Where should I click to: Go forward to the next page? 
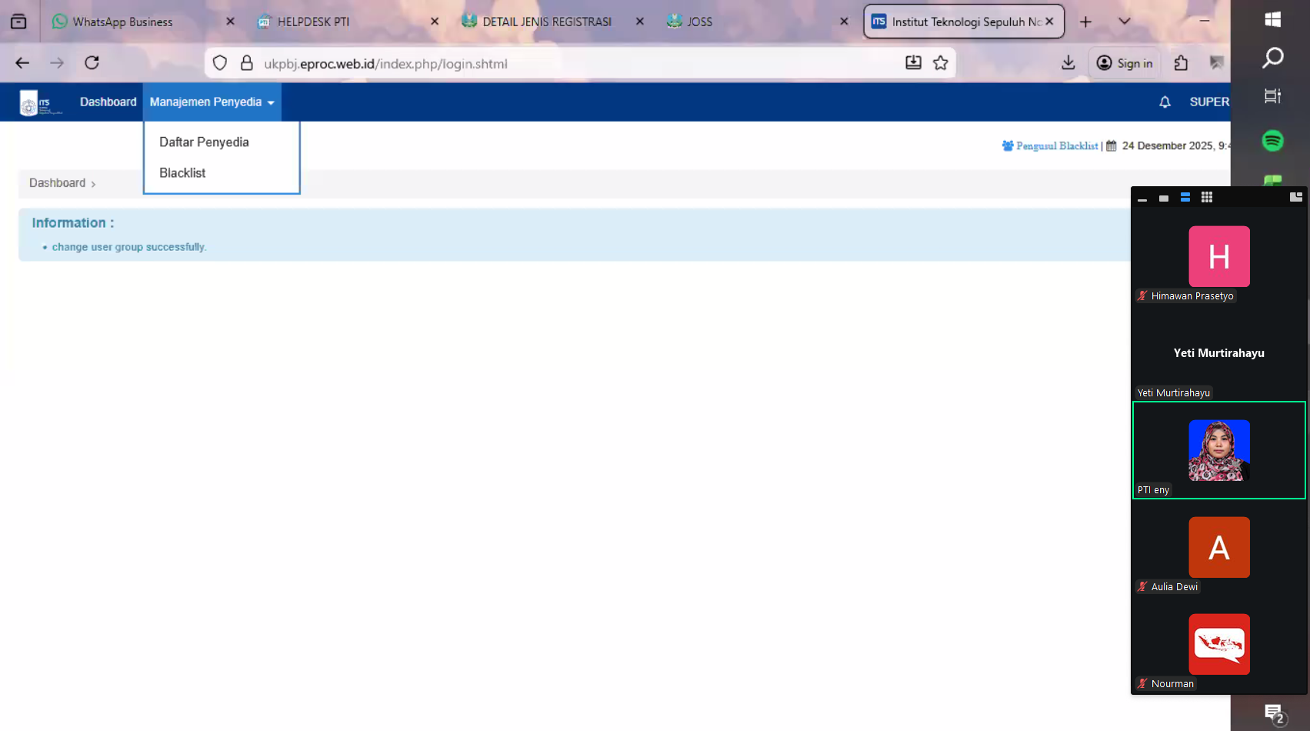click(57, 63)
